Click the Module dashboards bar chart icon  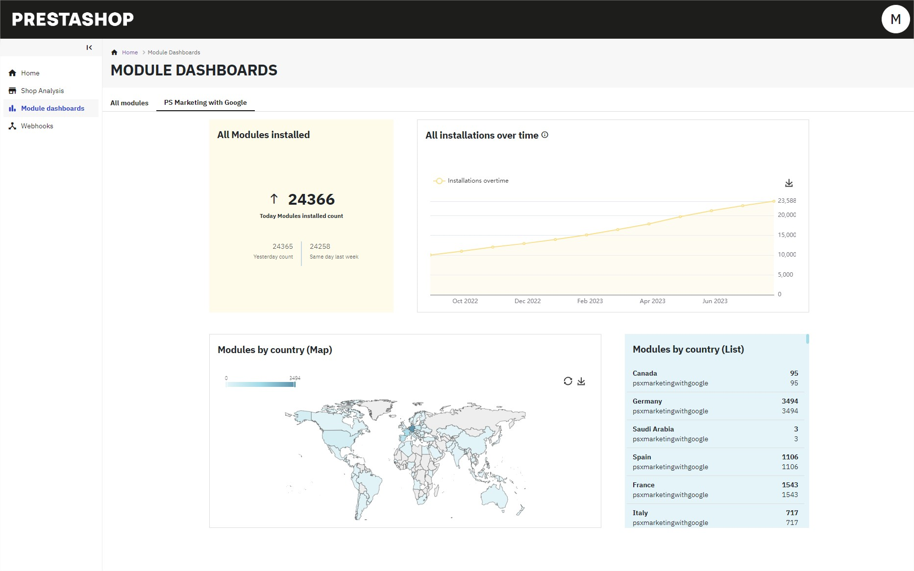12,108
